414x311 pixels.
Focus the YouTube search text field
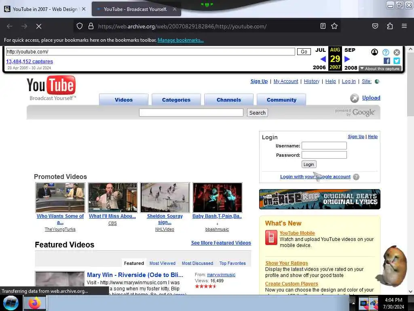(191, 113)
